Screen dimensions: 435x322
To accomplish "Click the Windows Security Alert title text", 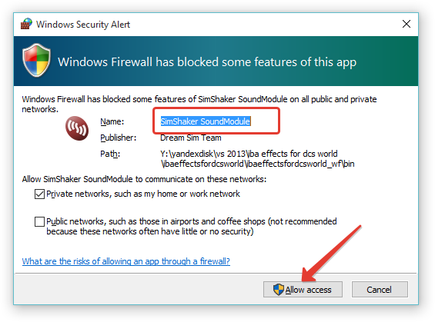I will pos(83,25).
